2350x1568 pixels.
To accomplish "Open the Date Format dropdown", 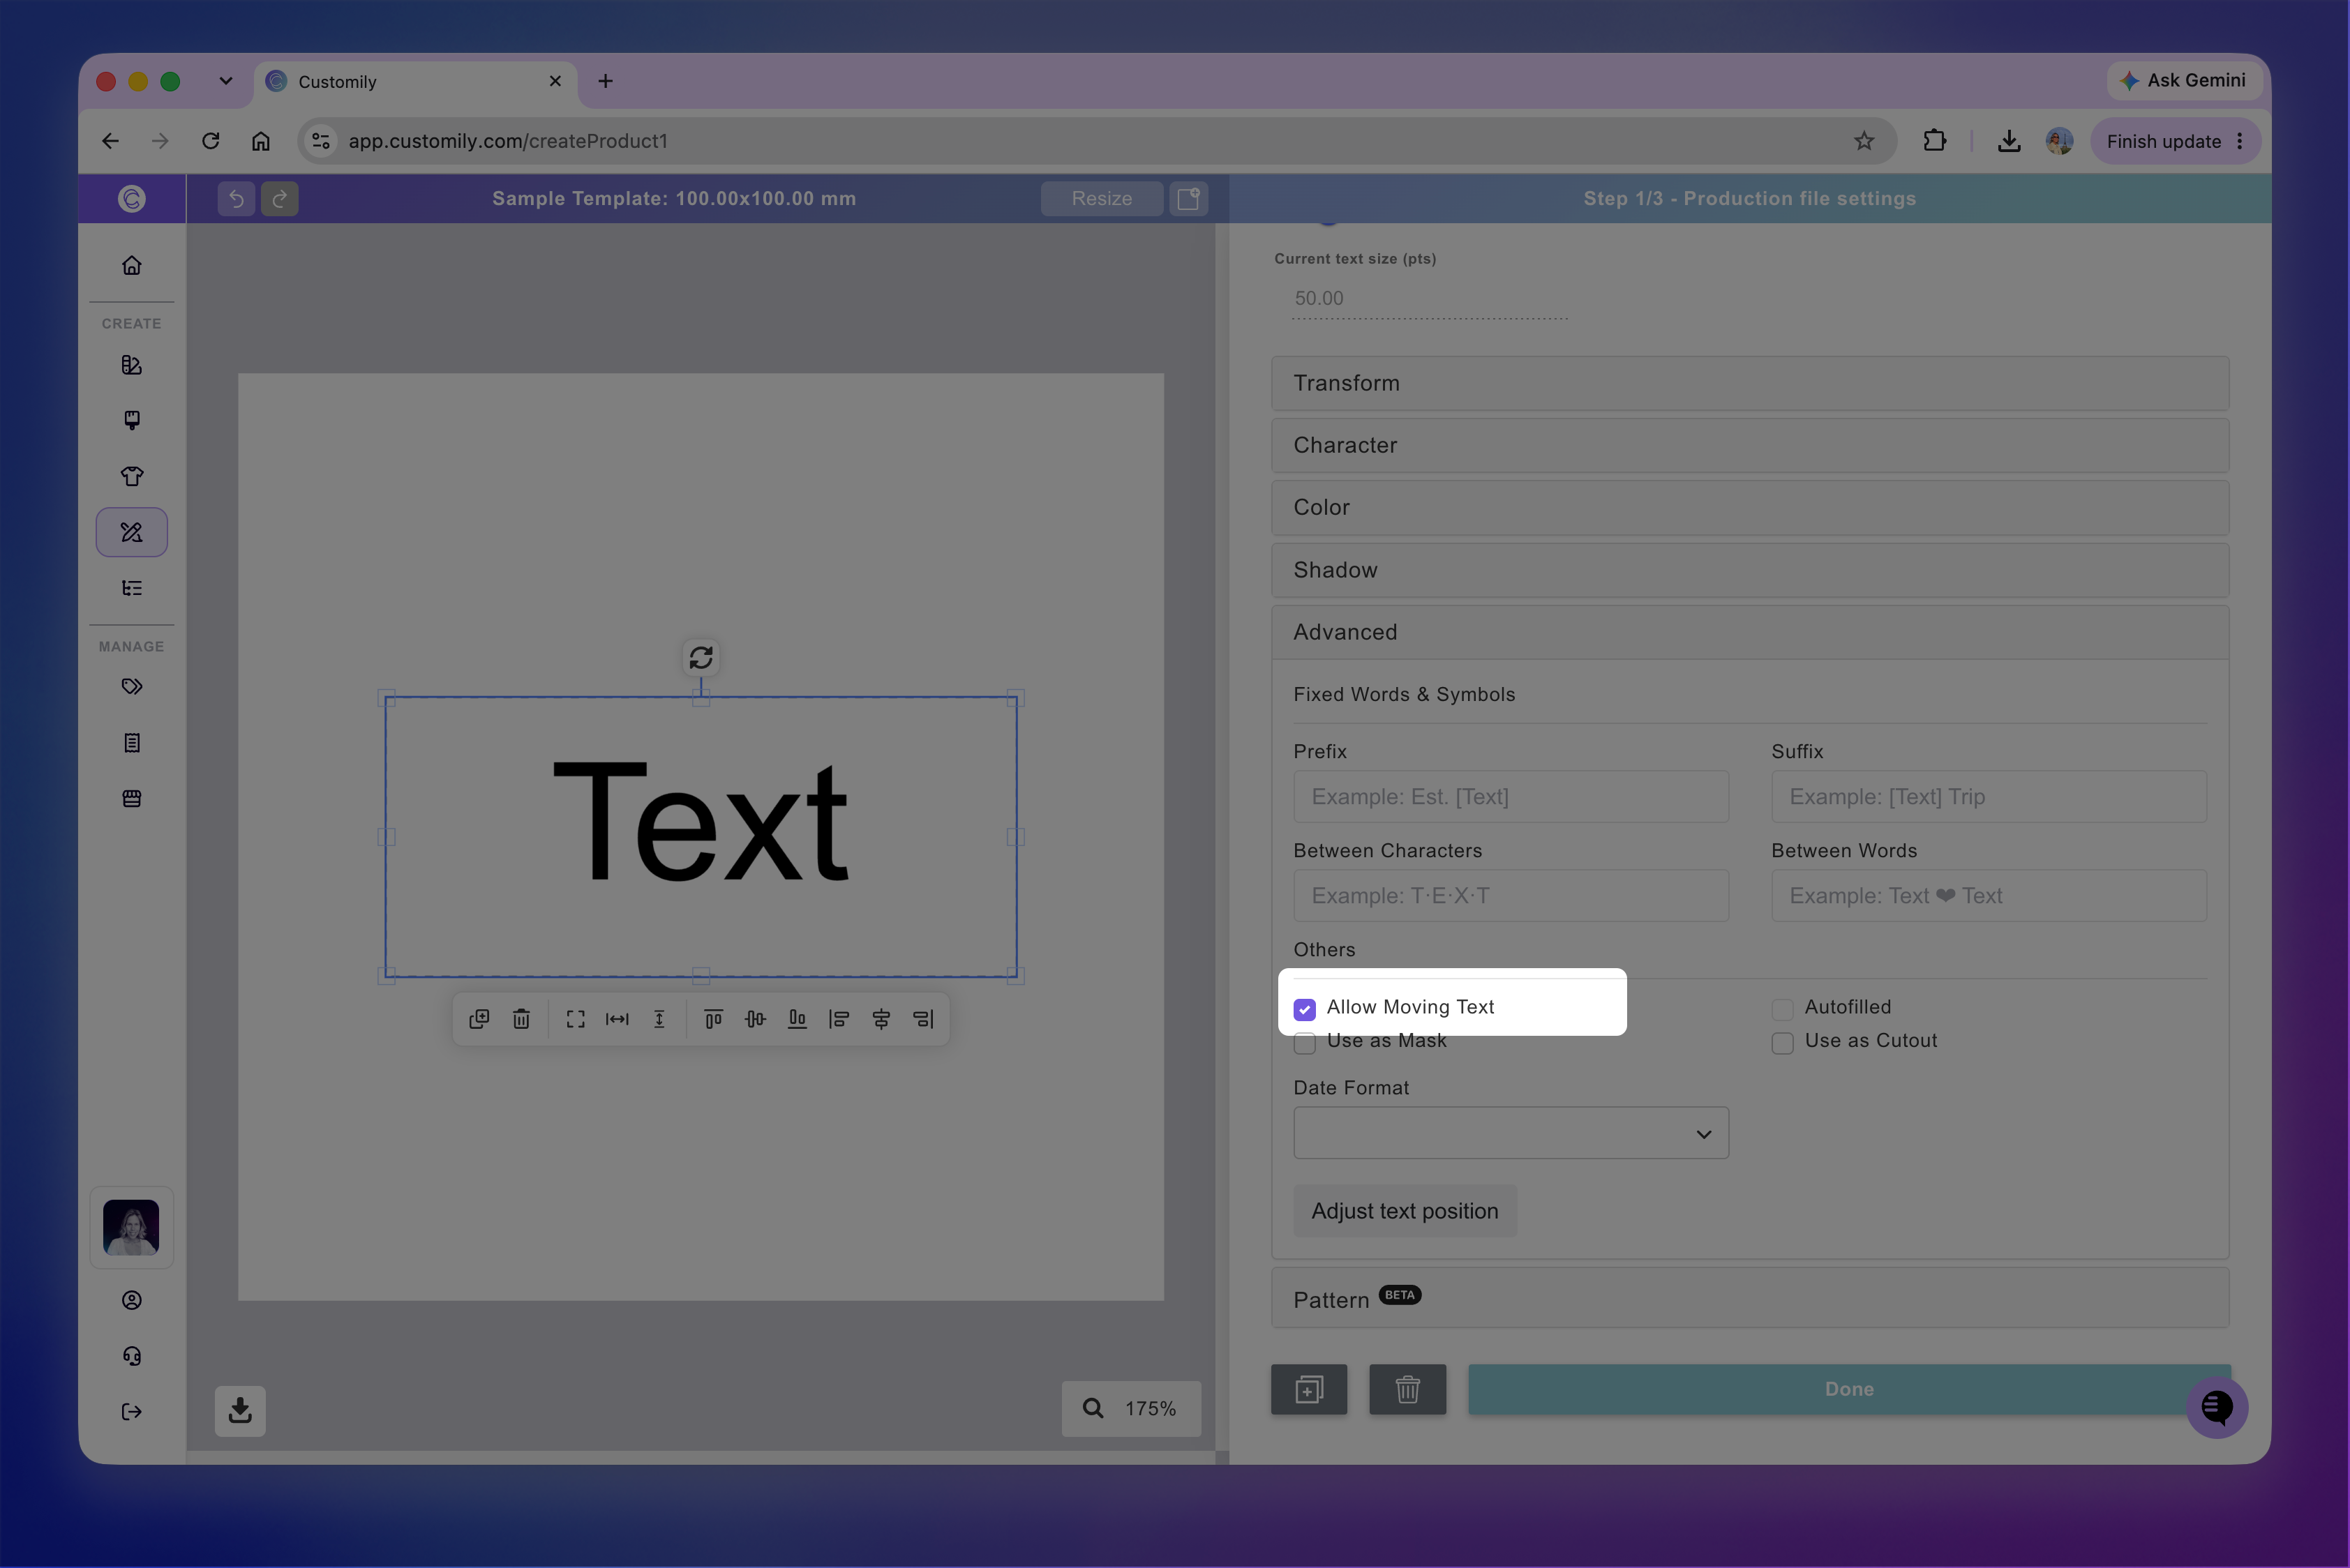I will point(1511,1133).
